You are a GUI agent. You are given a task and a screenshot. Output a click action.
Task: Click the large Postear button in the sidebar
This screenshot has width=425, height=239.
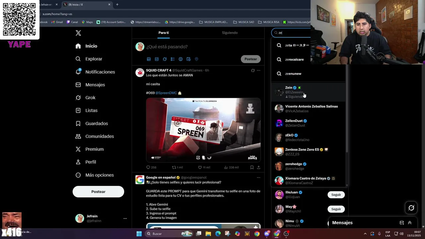pos(98,192)
